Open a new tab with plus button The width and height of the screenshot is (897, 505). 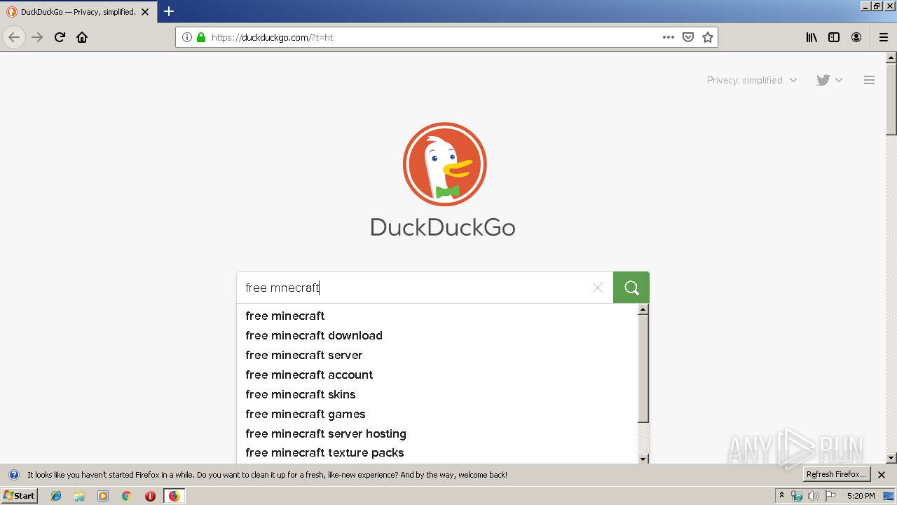coord(169,11)
